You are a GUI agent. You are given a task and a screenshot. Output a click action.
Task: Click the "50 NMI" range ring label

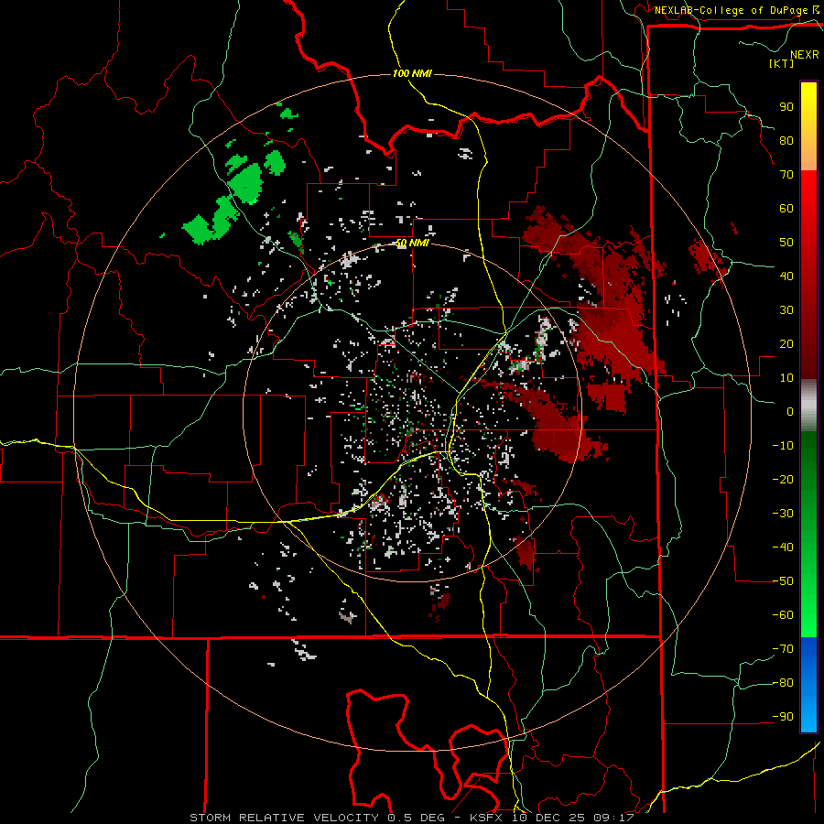coord(412,243)
